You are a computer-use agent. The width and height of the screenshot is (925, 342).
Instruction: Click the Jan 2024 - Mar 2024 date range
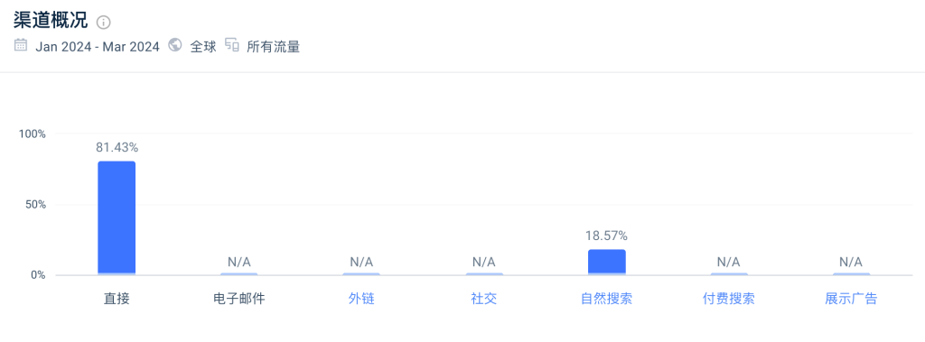[x=98, y=47]
